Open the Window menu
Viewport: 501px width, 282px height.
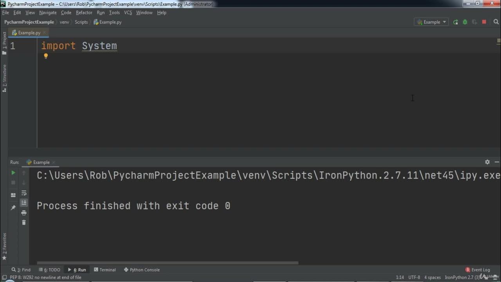click(x=144, y=13)
